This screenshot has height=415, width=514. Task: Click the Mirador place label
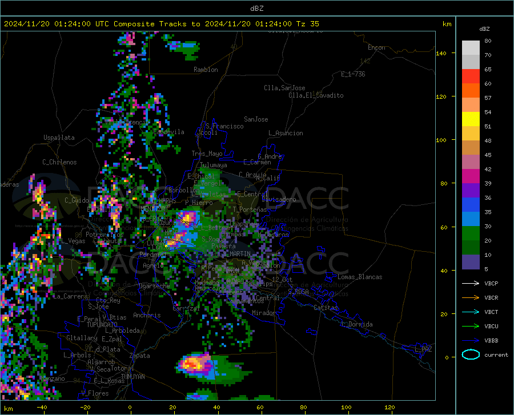tap(263, 313)
